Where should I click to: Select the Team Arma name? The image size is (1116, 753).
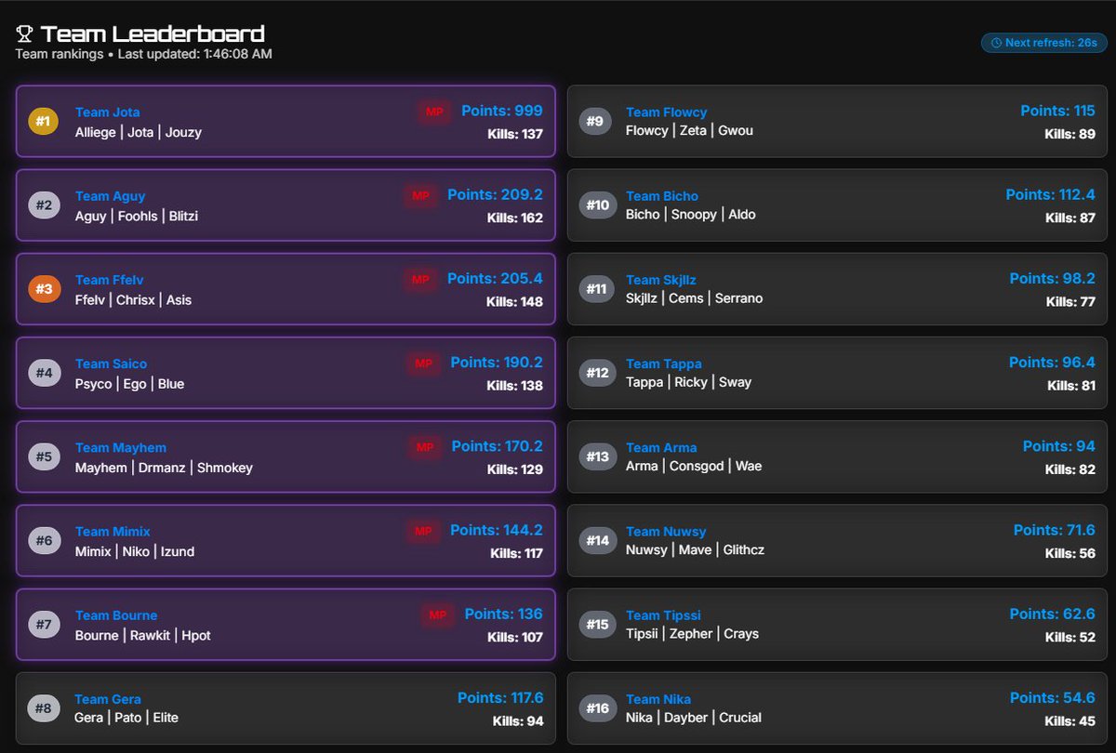[661, 447]
